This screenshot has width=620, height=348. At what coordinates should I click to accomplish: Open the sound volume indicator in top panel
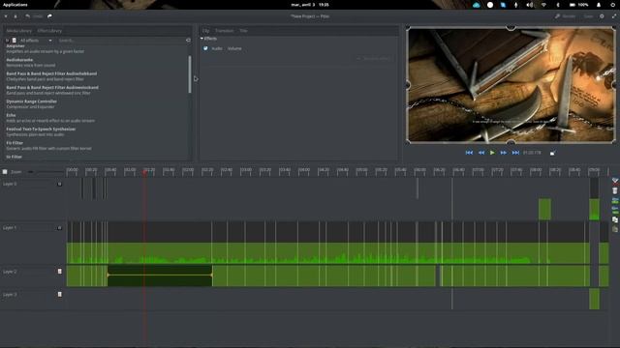tap(530, 5)
